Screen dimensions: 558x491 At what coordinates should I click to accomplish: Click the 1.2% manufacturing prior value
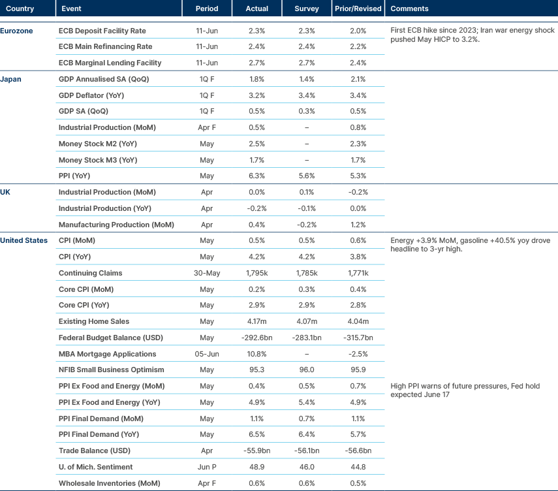358,225
